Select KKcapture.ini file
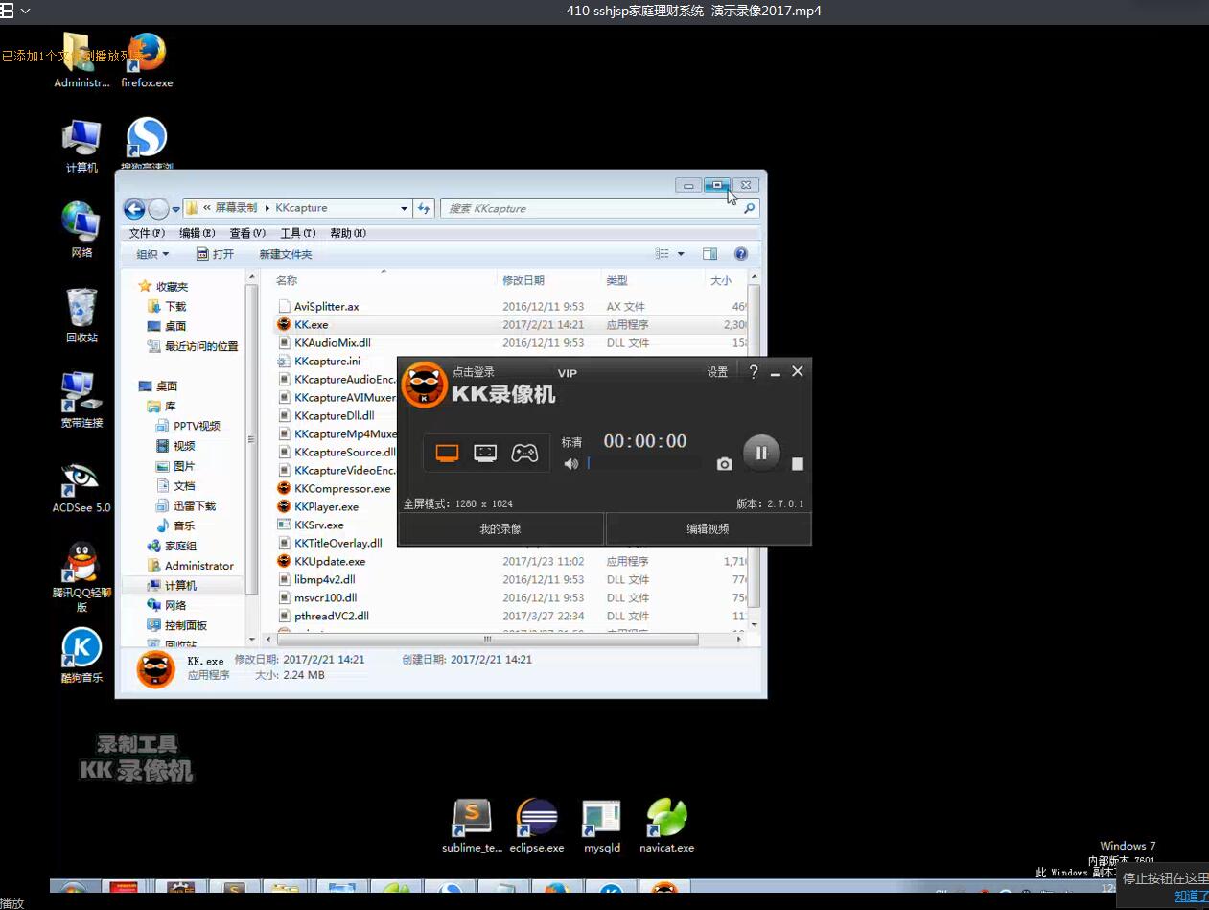 [x=327, y=362]
